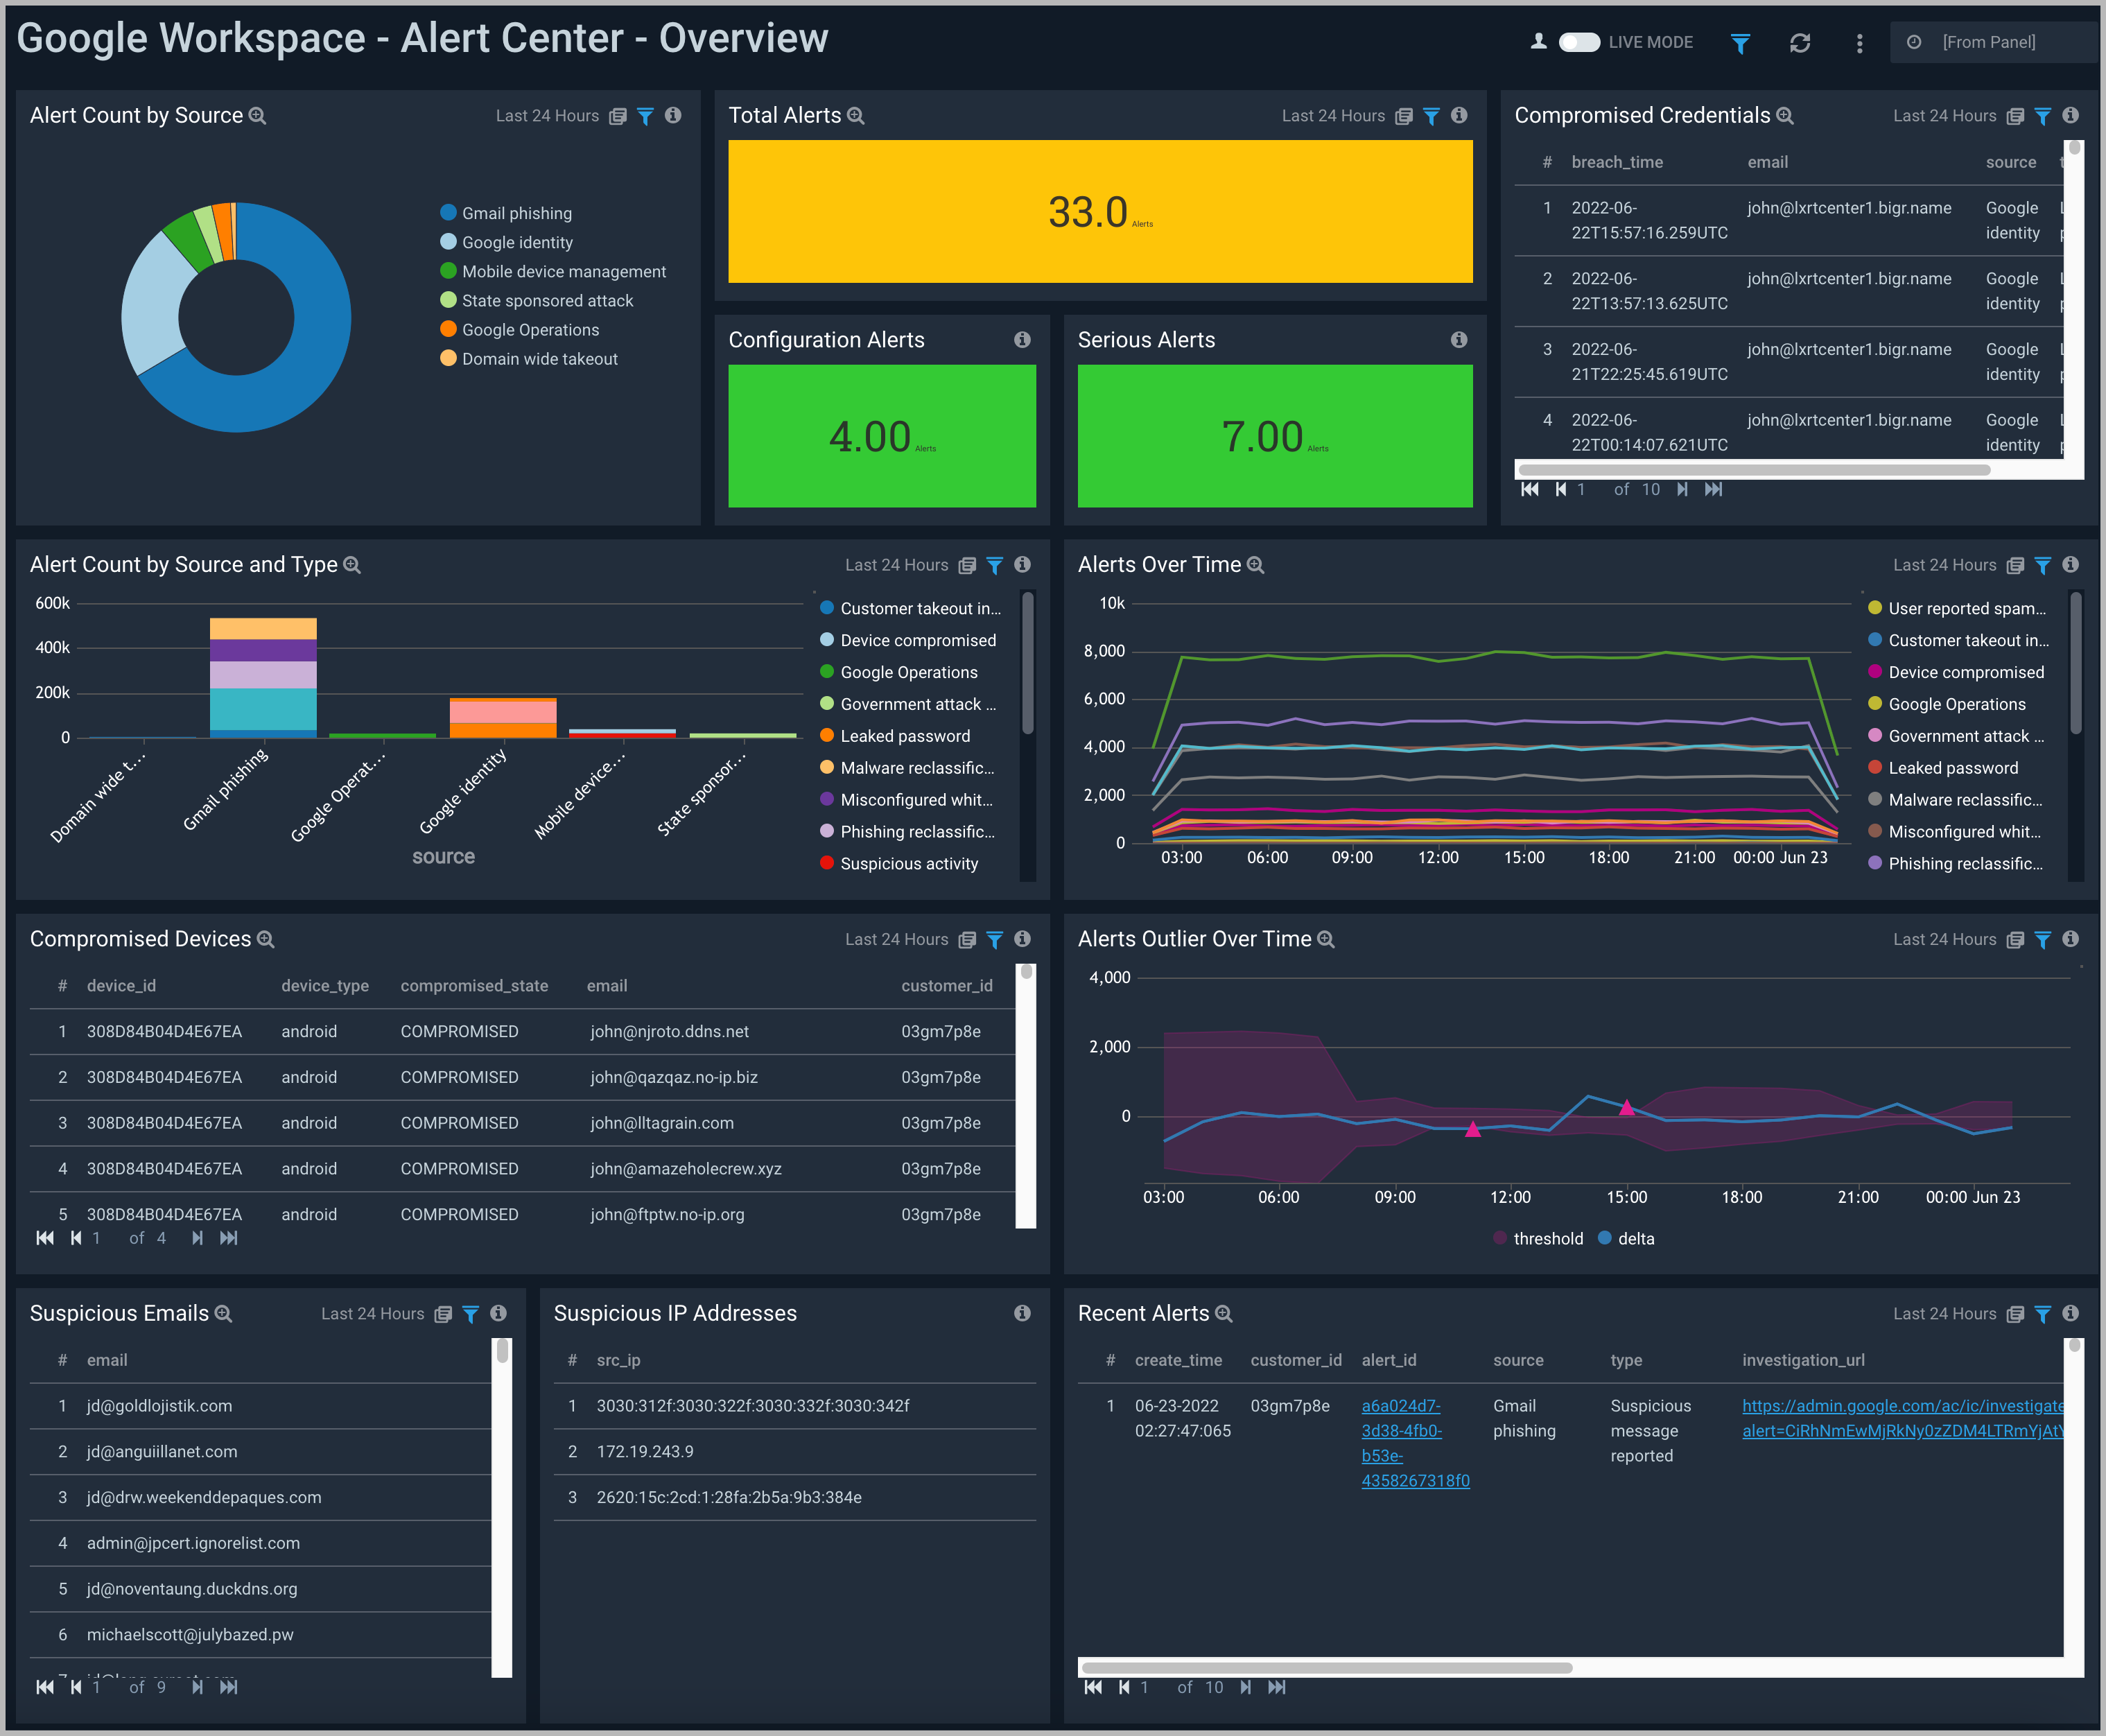Refresh the dashboard data

(1800, 43)
